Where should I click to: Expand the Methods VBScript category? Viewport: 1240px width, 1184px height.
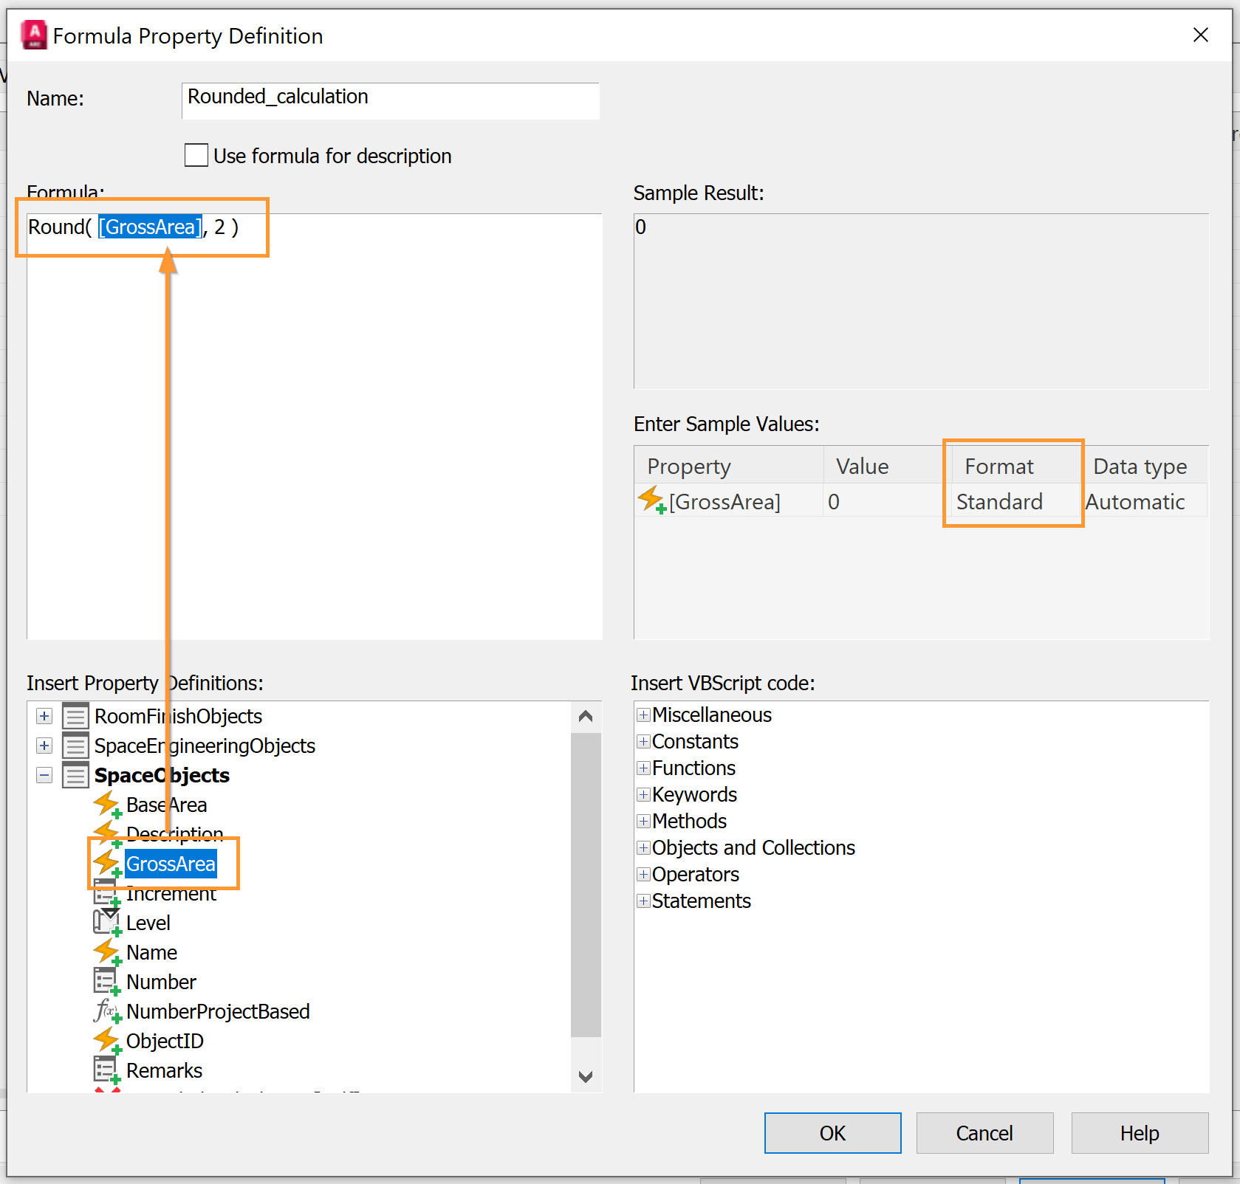click(644, 821)
